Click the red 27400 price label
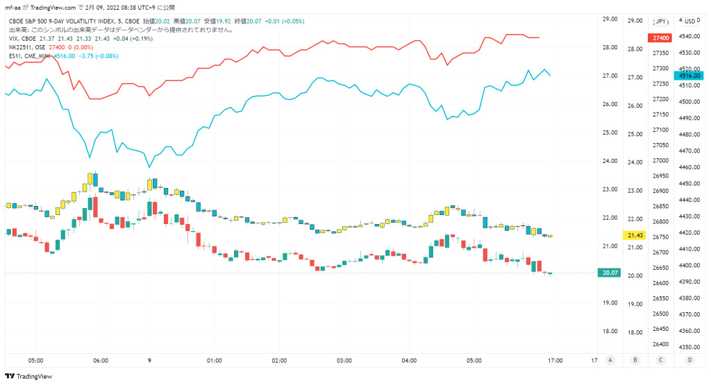The width and height of the screenshot is (711, 385). click(x=660, y=38)
